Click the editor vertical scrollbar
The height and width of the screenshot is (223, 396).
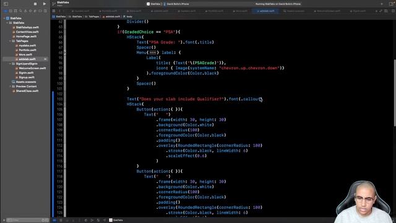tap(394, 92)
